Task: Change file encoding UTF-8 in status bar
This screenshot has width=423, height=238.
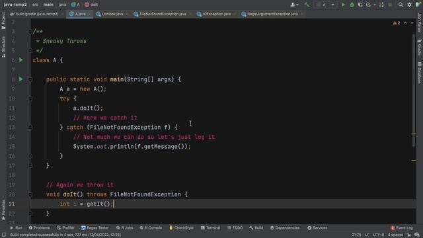Action: (x=378, y=235)
